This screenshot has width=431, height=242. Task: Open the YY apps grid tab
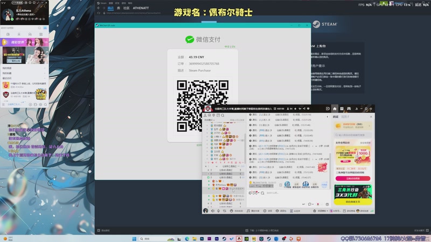41,34
